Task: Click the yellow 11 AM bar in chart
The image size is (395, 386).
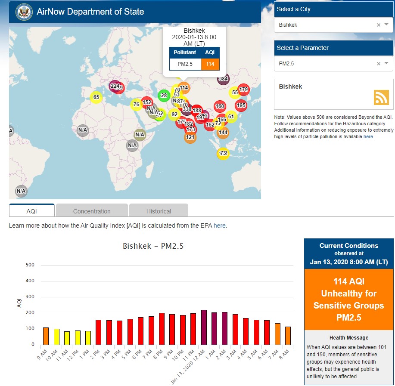Action: [x=67, y=338]
